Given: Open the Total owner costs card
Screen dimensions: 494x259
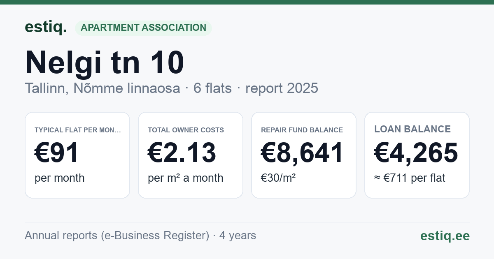Looking at the screenshot, I should point(191,155).
